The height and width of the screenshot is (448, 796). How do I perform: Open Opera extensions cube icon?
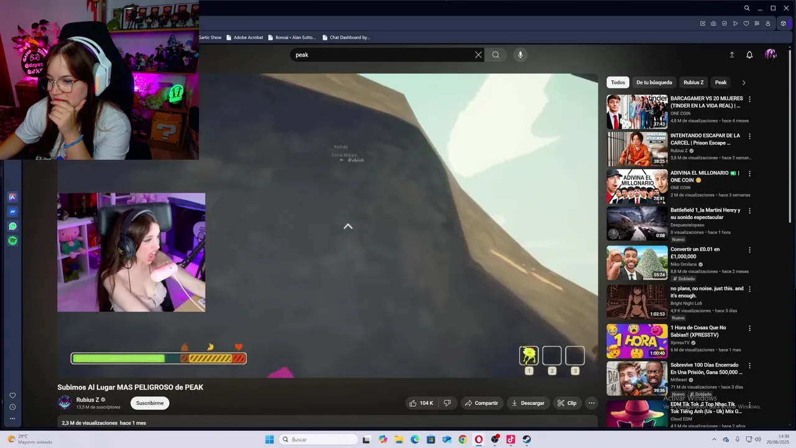[x=784, y=24]
